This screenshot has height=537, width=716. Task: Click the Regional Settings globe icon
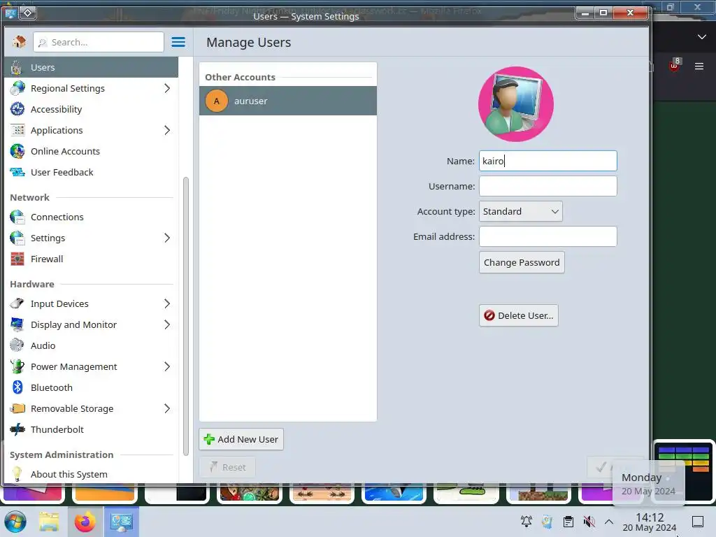(17, 88)
